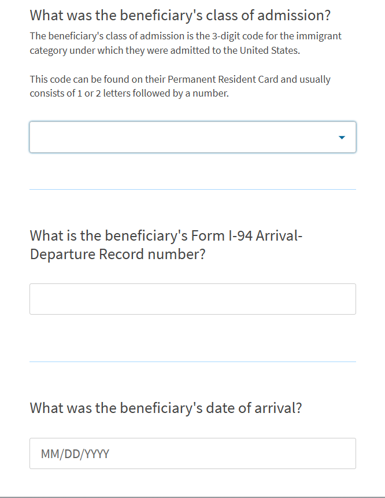Click the divider below the I-94 field

[192, 361]
